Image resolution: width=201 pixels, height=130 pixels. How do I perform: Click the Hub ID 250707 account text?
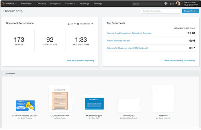click(x=191, y=5)
